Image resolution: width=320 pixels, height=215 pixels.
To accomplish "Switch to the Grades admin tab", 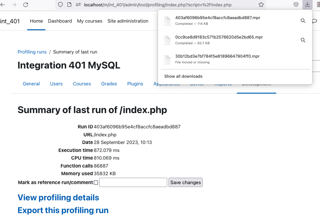I will point(109,84).
